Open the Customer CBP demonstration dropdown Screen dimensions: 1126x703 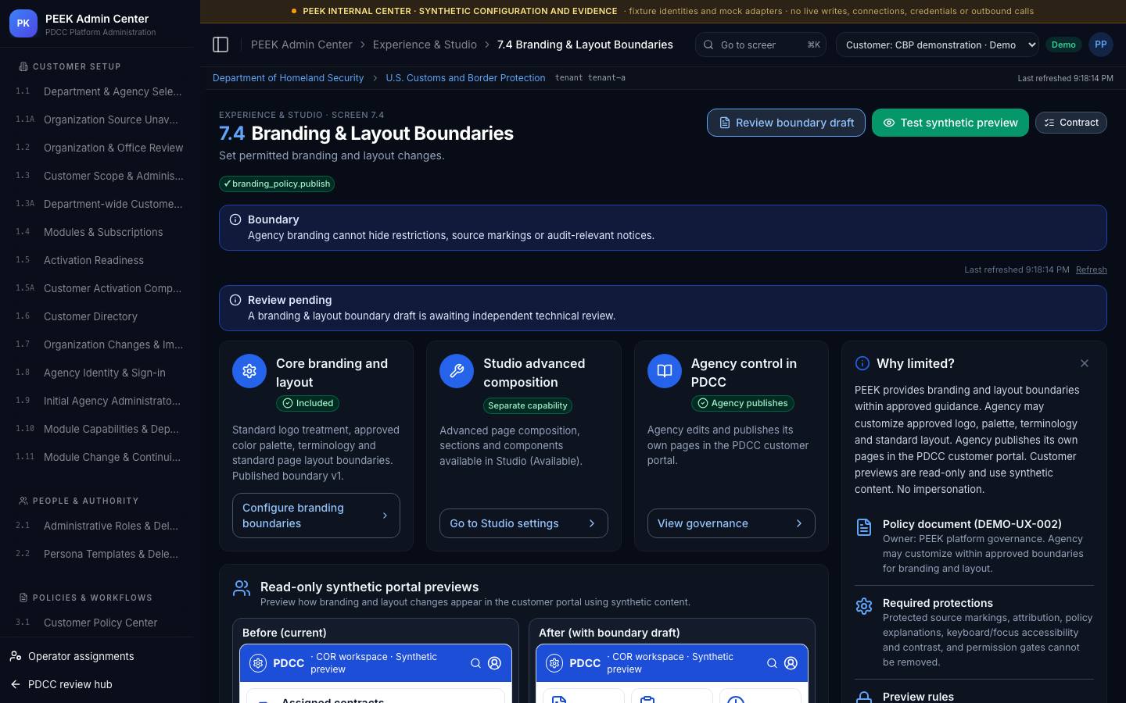click(x=938, y=45)
